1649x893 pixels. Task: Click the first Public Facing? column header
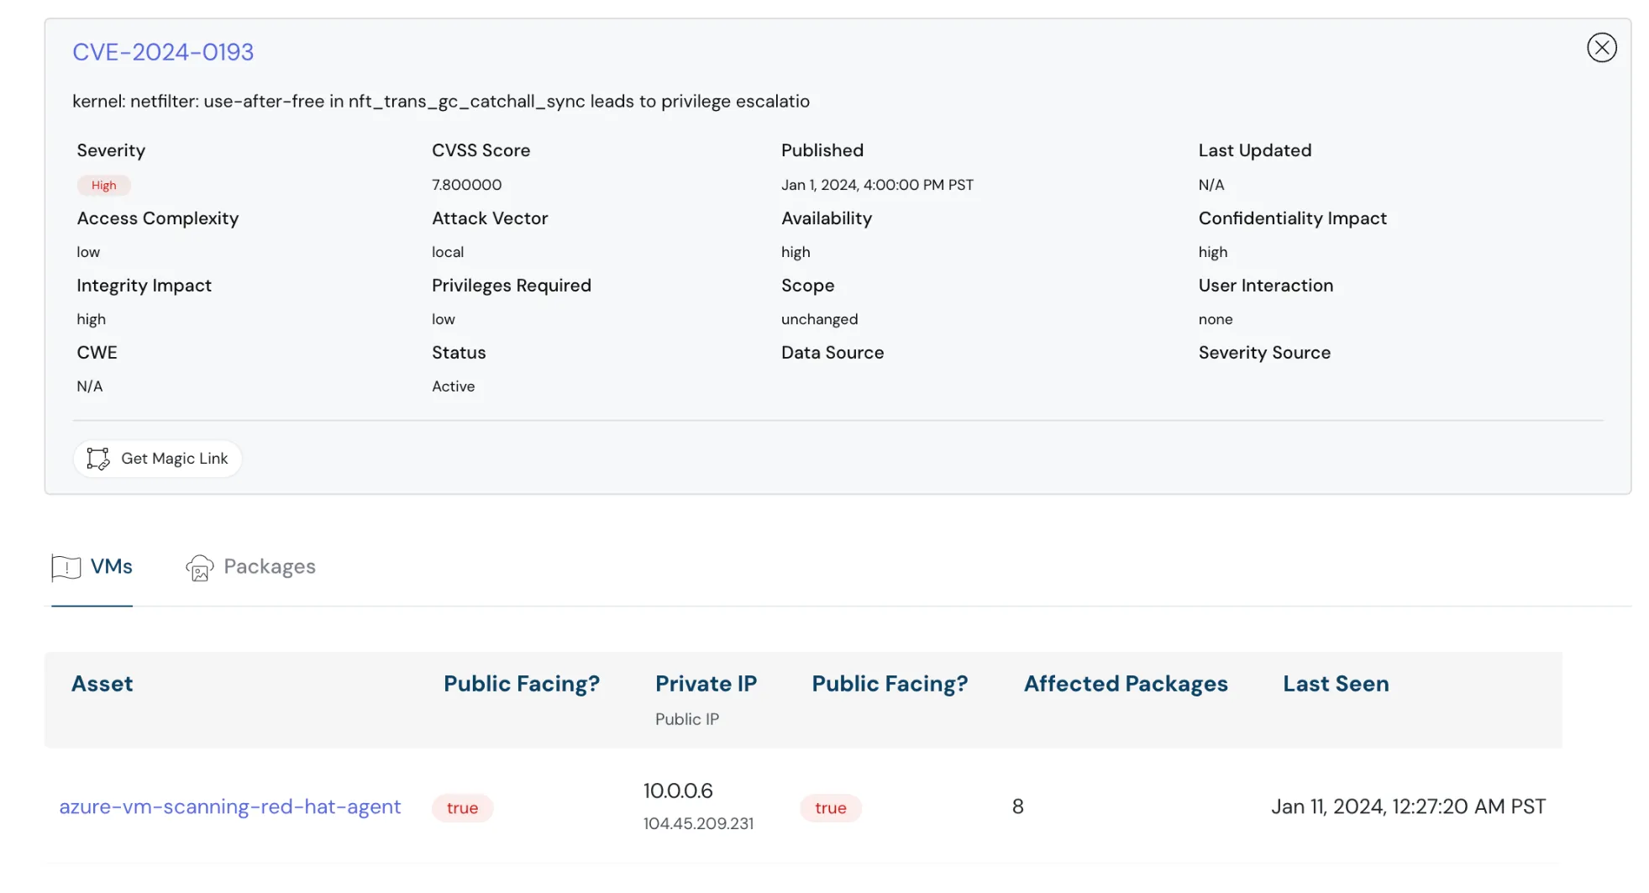click(521, 684)
